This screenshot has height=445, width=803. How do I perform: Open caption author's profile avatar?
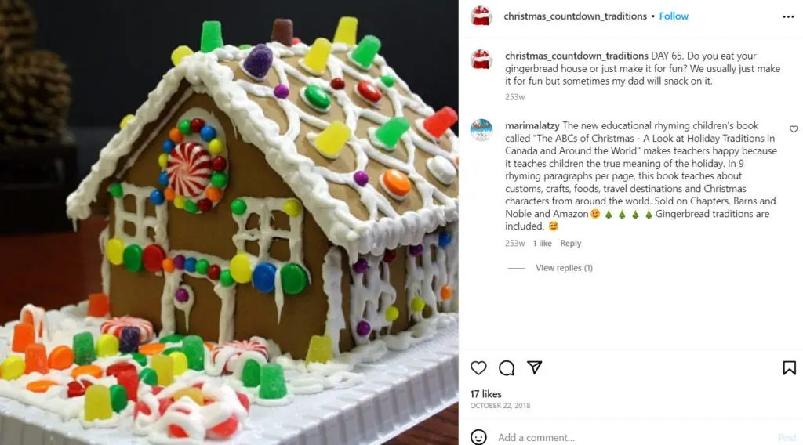(x=481, y=60)
